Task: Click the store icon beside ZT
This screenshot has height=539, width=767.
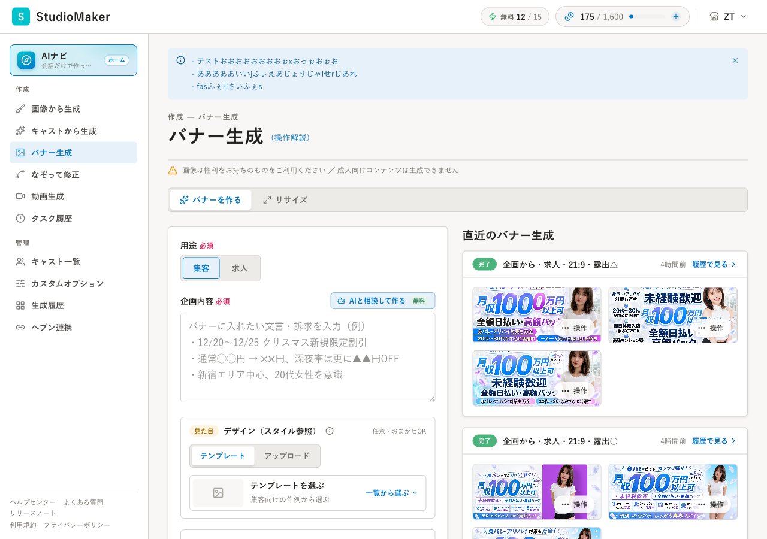Action: pyautogui.click(x=714, y=17)
